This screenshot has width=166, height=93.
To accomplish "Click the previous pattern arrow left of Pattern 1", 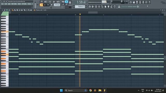I will tap(74, 7).
